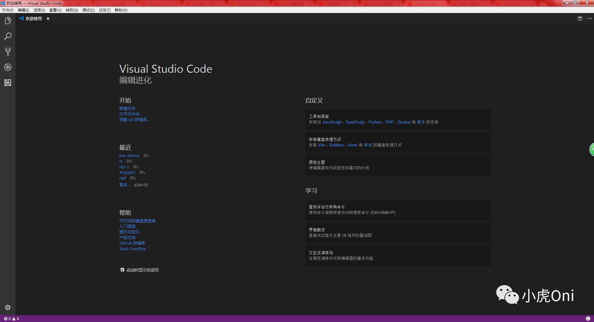Click 更多 in tools and languages
This screenshot has height=322, width=594.
point(421,122)
